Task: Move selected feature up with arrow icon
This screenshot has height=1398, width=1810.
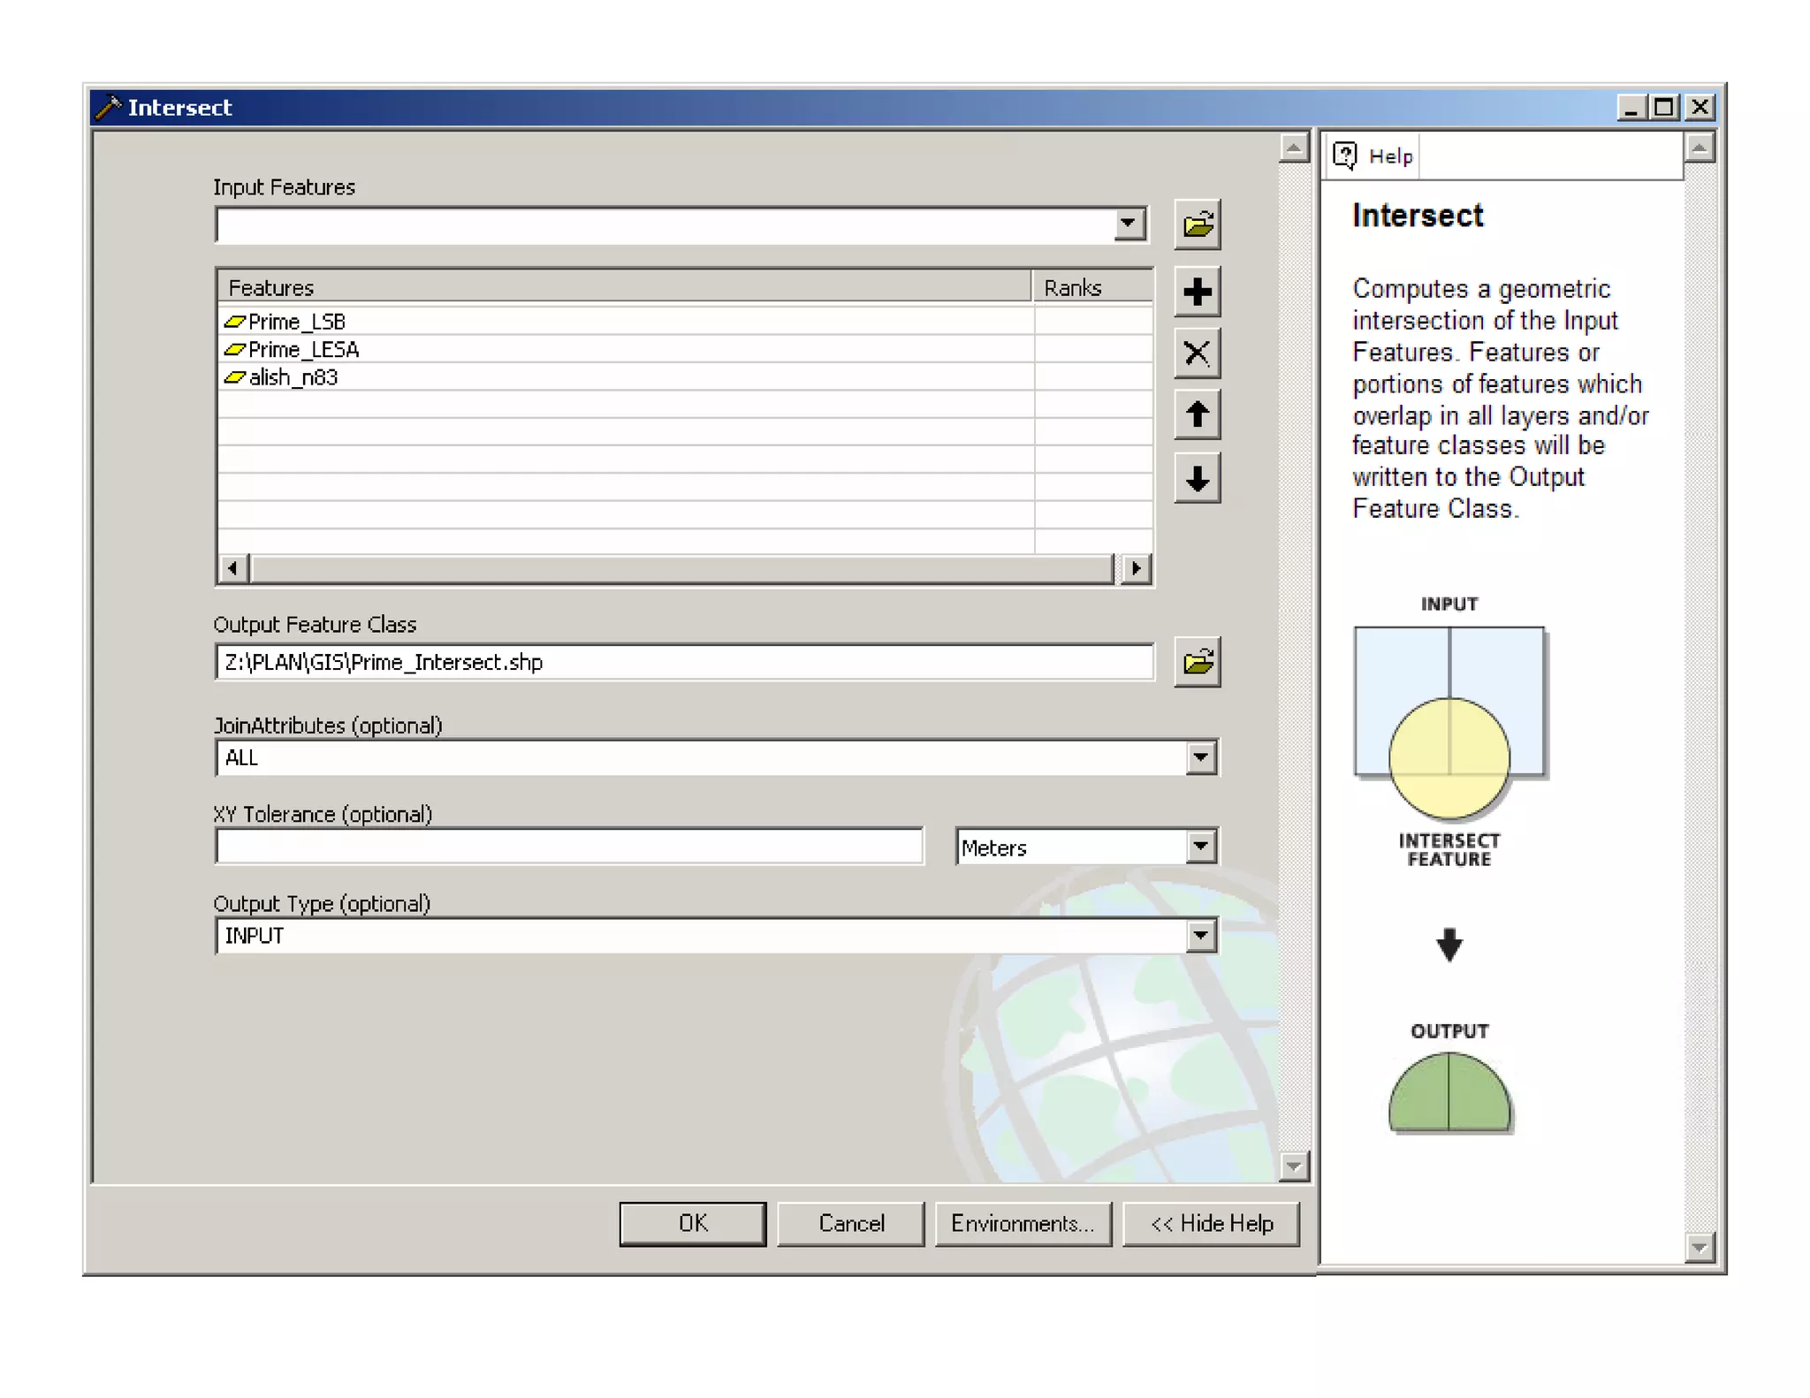Action: tap(1197, 414)
